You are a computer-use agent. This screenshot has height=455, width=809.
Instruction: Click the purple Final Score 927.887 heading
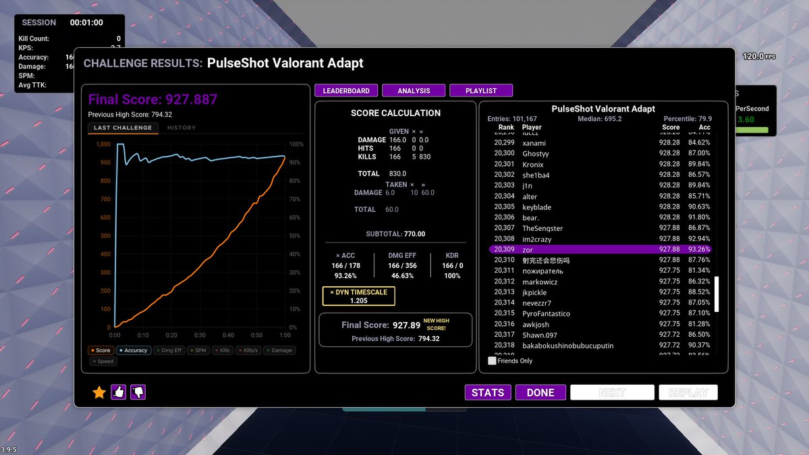152,99
